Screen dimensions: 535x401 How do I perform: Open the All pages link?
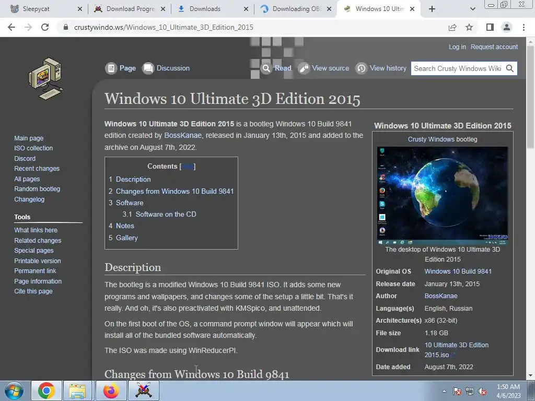click(x=27, y=179)
